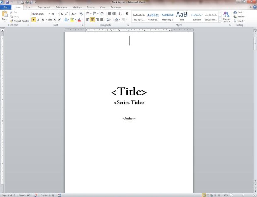The image size is (257, 197).
Task: Apply the red font color
Action: click(79, 19)
